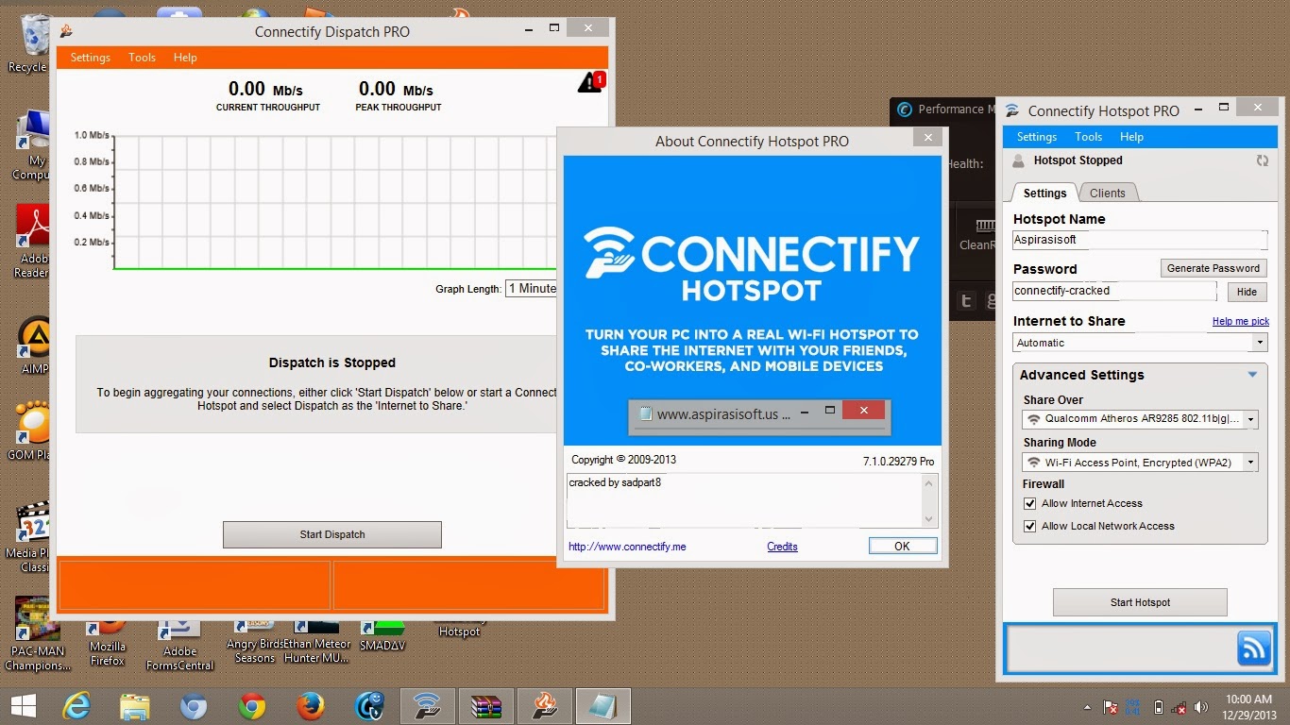Click the Hotspot Name input field
Viewport: 1290px width, 725px height.
click(x=1140, y=240)
